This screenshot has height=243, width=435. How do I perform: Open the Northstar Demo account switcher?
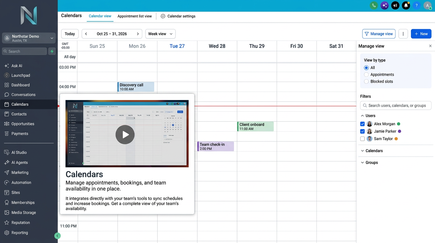coord(29,38)
